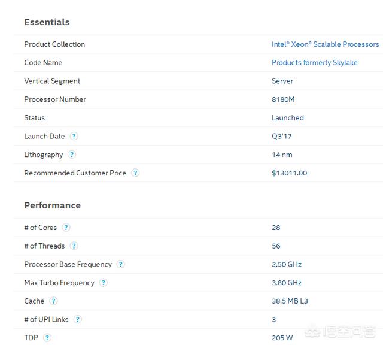Show Processor Base Frequency help icon
The height and width of the screenshot is (345, 383).
point(121,264)
